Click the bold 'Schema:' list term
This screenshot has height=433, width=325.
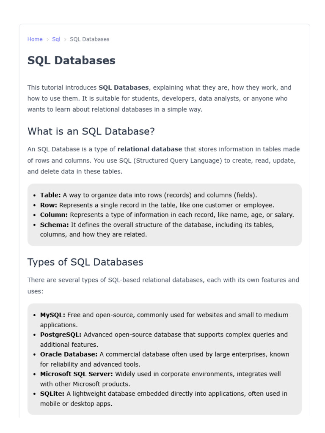55,225
